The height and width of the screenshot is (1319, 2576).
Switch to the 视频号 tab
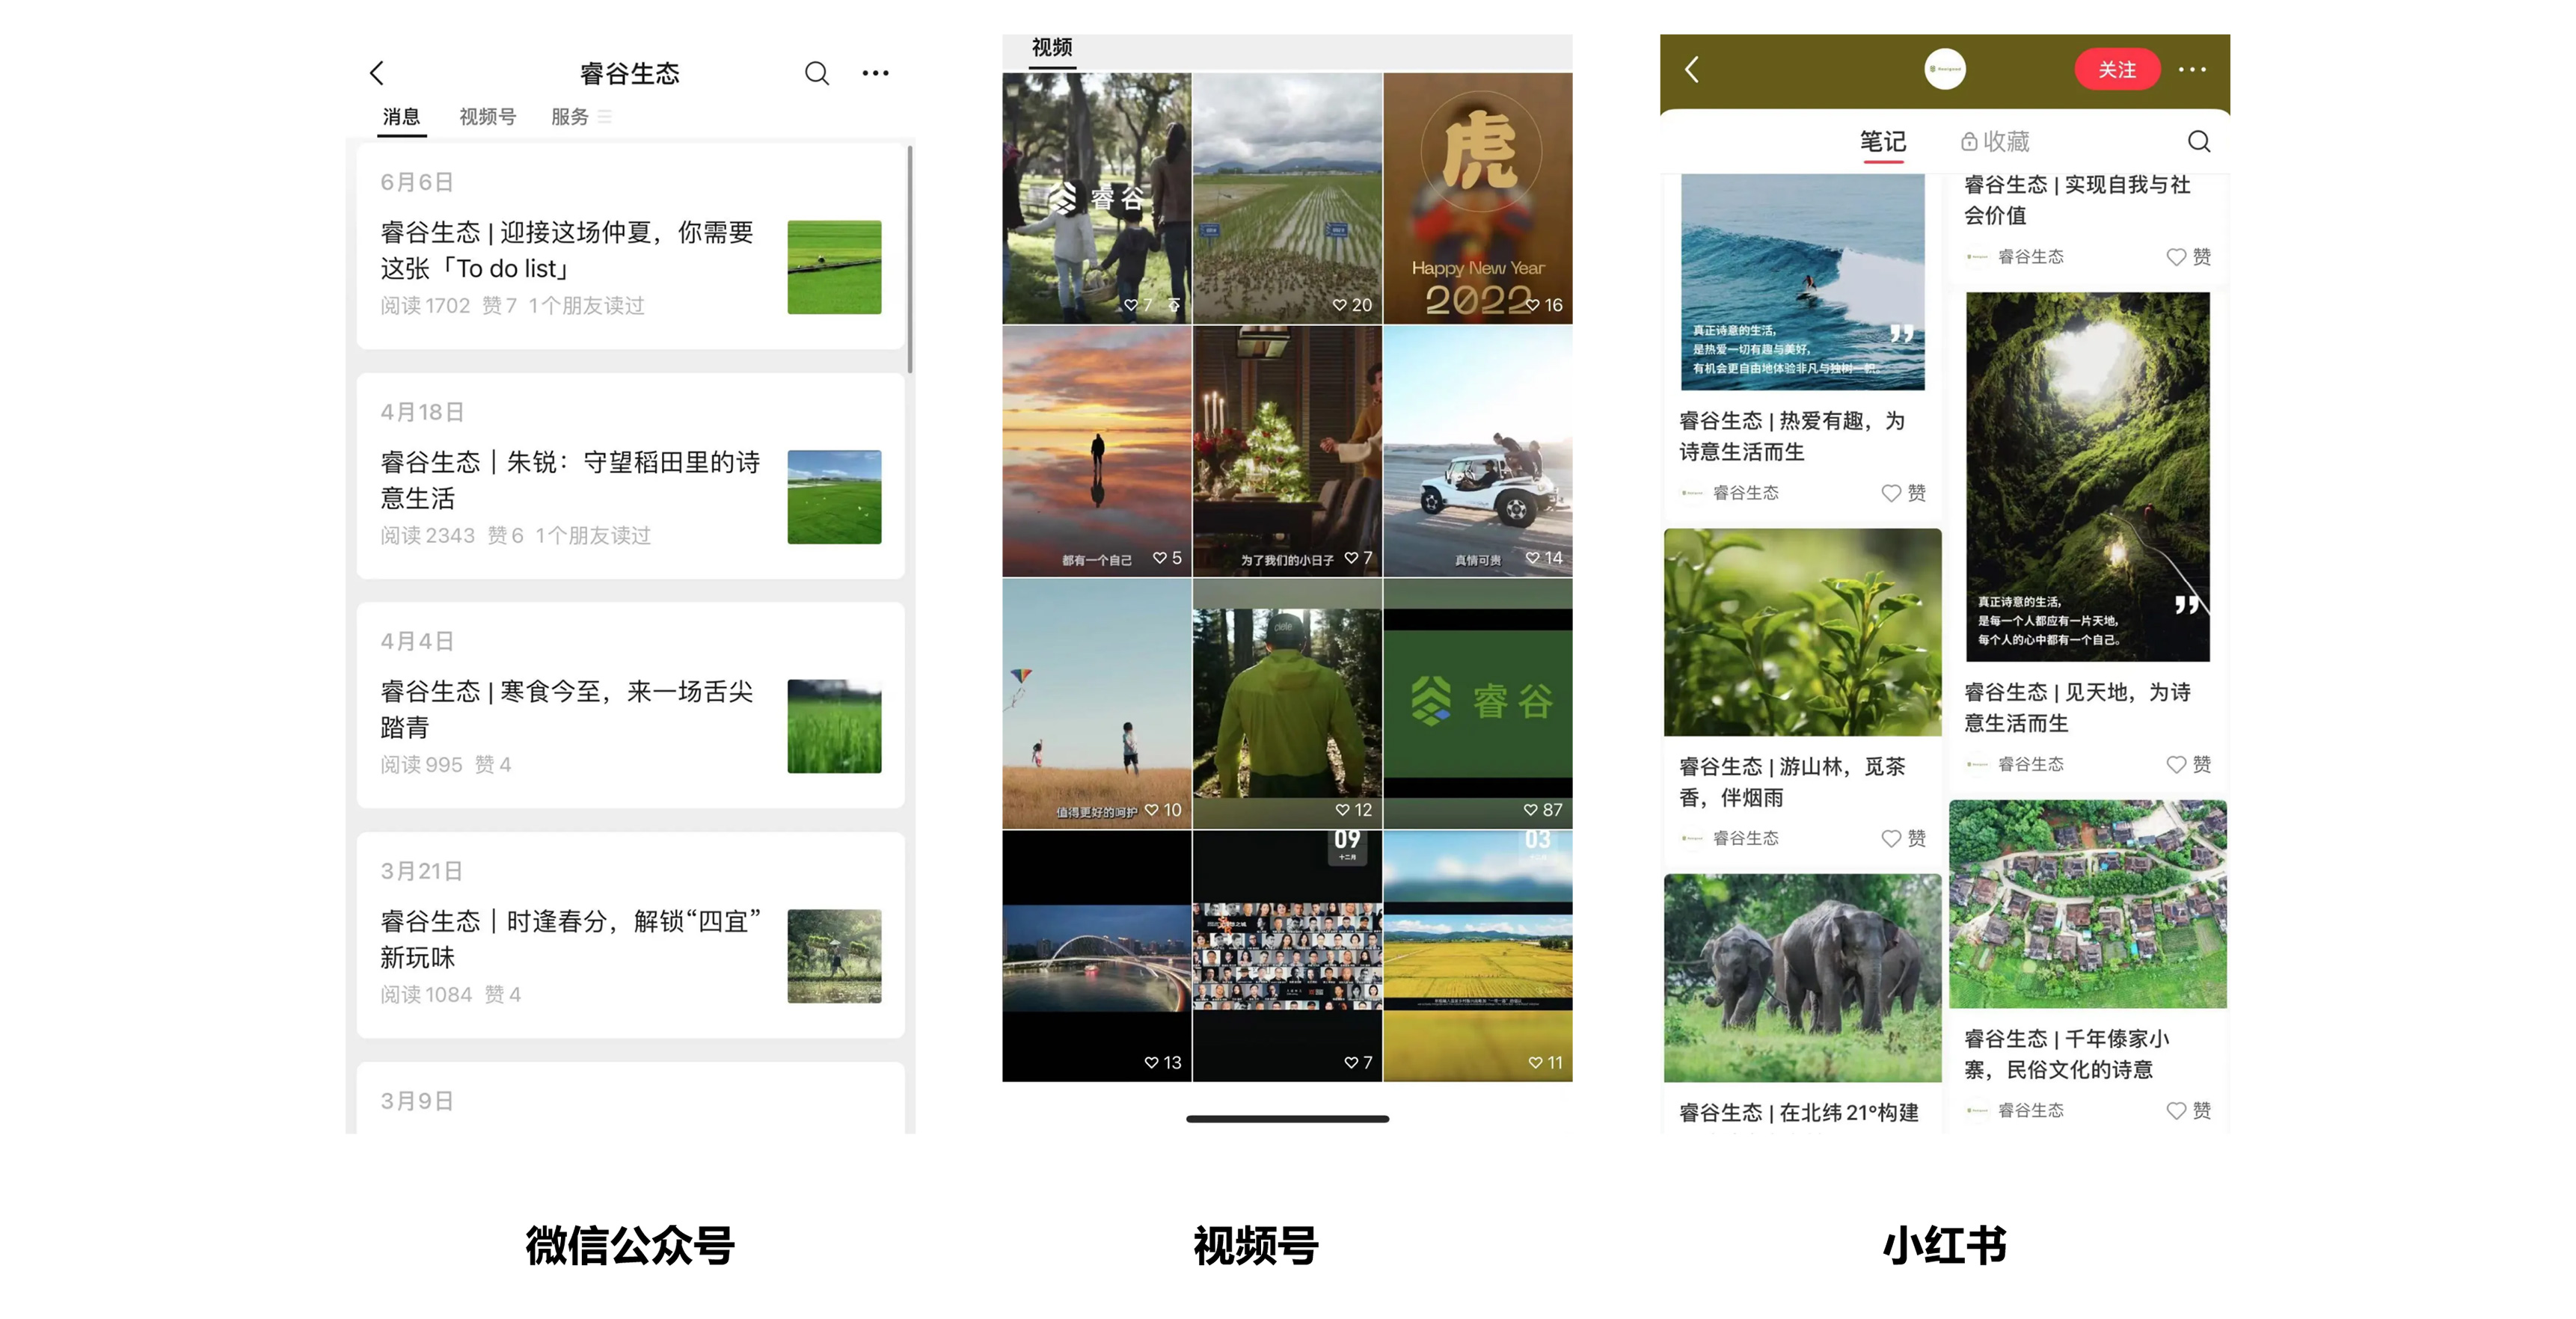click(488, 117)
